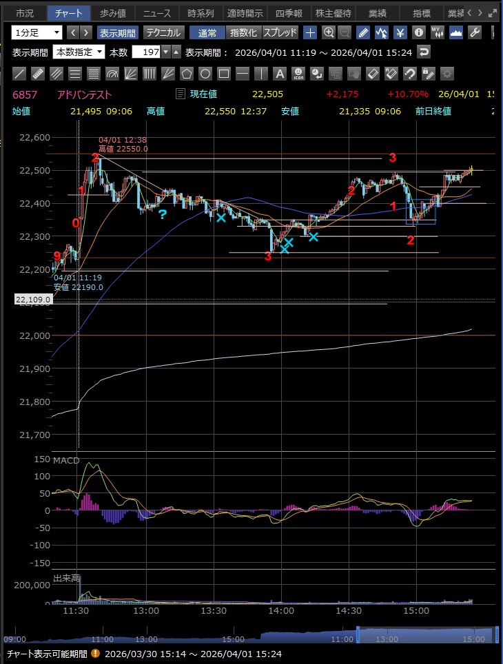503x664 pixels.
Task: Click the zoom in magnifier icon
Action: click(329, 32)
